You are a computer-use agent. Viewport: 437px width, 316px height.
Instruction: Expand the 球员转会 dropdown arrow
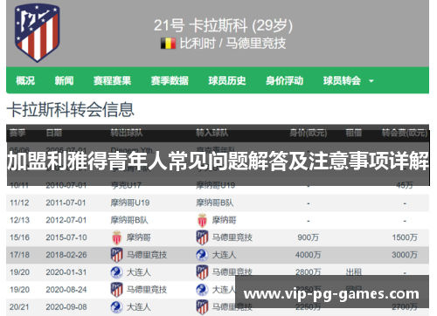(371, 81)
